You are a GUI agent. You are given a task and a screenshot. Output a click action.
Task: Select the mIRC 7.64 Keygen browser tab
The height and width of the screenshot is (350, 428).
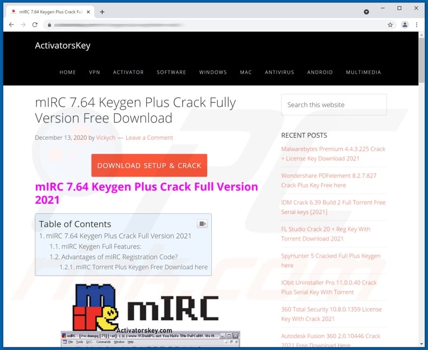(x=50, y=12)
